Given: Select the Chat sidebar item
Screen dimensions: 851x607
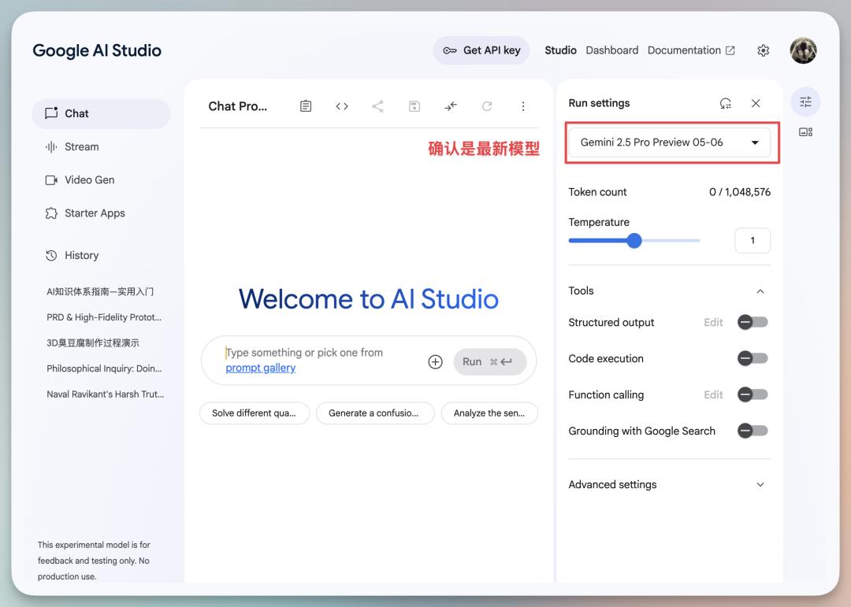Looking at the screenshot, I should click(x=101, y=113).
